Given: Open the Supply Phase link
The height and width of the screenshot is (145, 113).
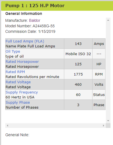Looking at the screenshot, I should click(18, 102).
